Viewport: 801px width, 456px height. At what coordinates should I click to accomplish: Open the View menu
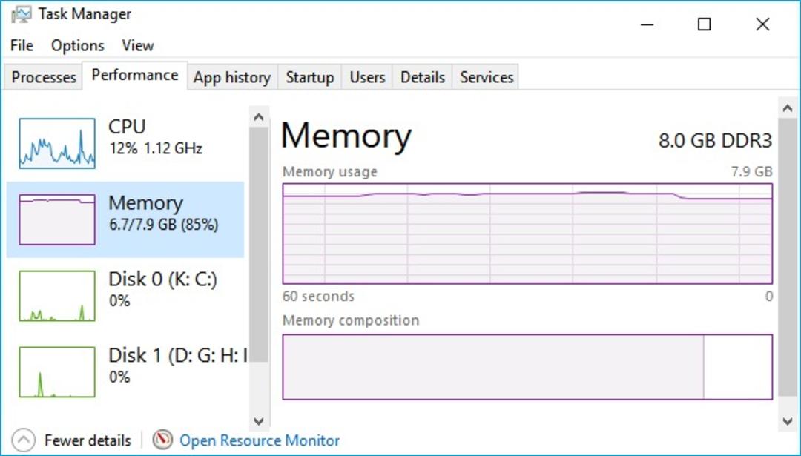pos(138,45)
